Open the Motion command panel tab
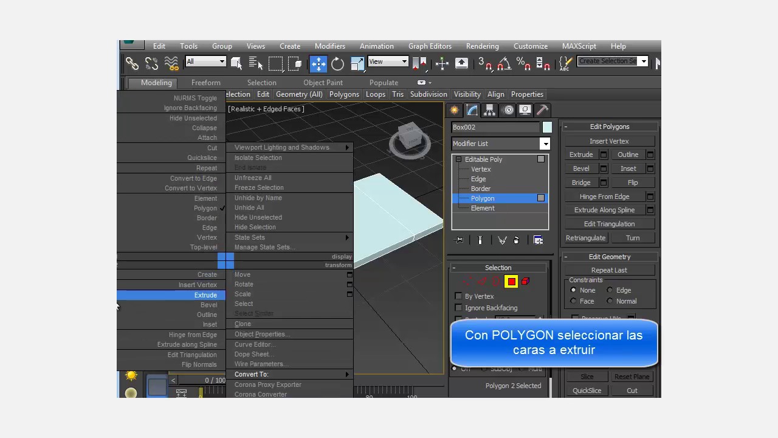Image resolution: width=778 pixels, height=438 pixels. click(x=508, y=110)
